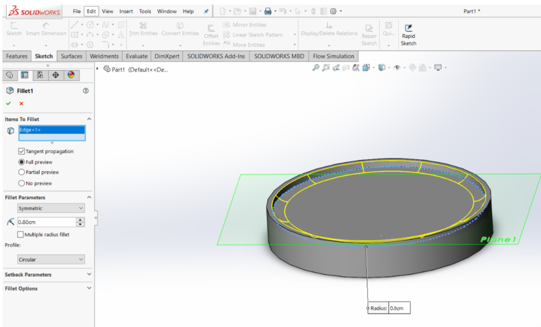Choose the No preview option
541x327 pixels.
(x=21, y=183)
